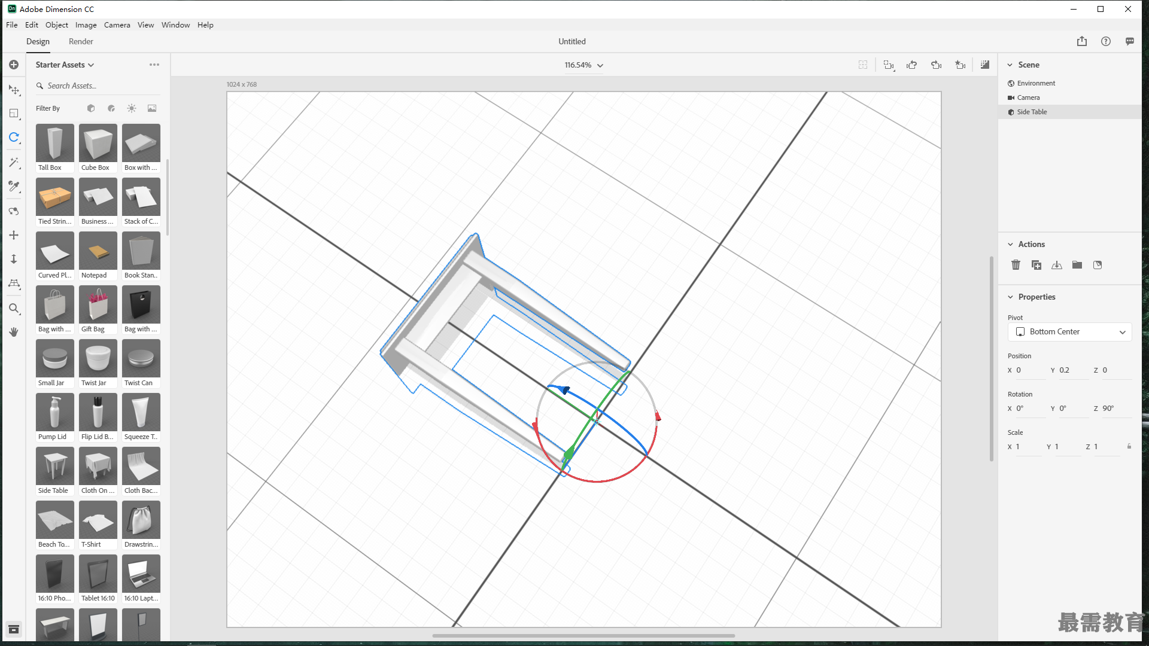Open the 116.54% zoom dropdown
The image size is (1149, 646).
click(x=584, y=65)
